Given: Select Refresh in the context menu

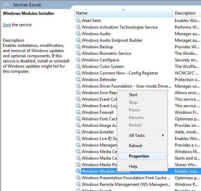Looking at the screenshot, I should click(x=135, y=146).
